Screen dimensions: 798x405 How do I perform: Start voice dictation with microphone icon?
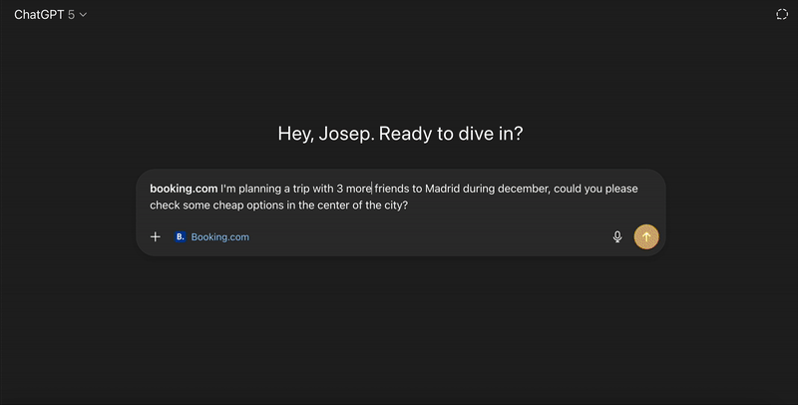(617, 237)
